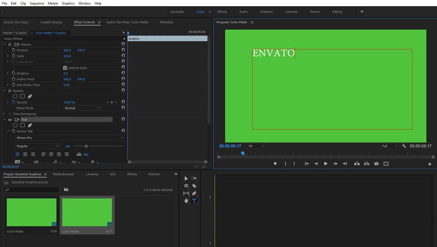The height and width of the screenshot is (247, 437).
Task: Pick the Pen tool in the toolbox
Action: (x=194, y=193)
